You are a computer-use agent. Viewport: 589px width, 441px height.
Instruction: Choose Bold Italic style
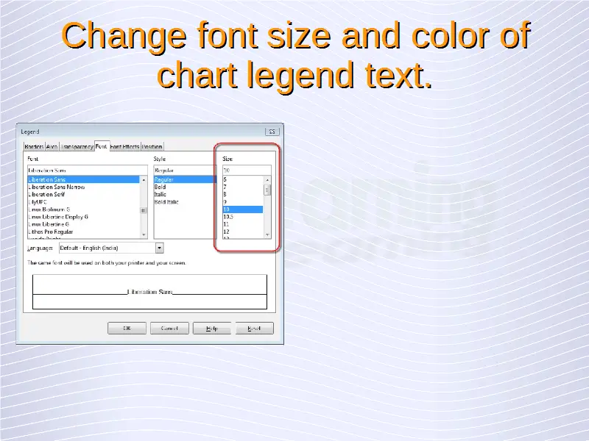click(x=166, y=202)
